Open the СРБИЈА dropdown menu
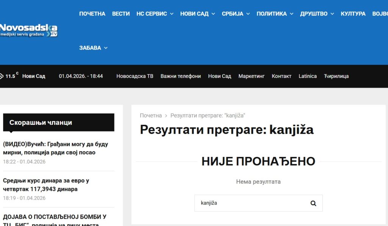Viewport: 388px width, 226px height. pos(236,14)
